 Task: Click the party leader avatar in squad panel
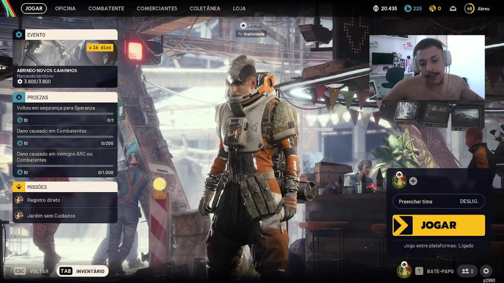tap(399, 180)
